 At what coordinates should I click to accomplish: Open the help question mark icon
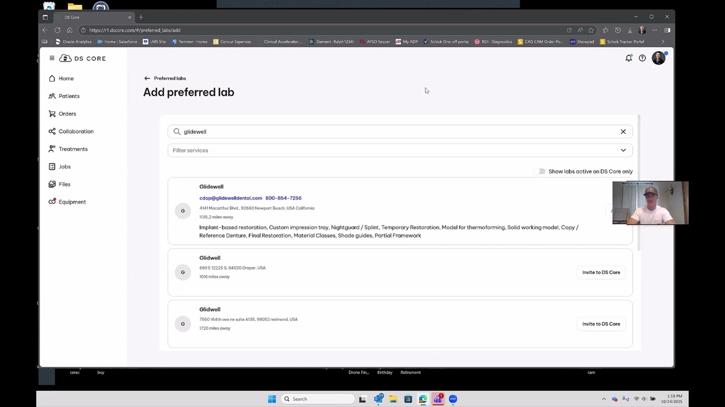pos(642,58)
